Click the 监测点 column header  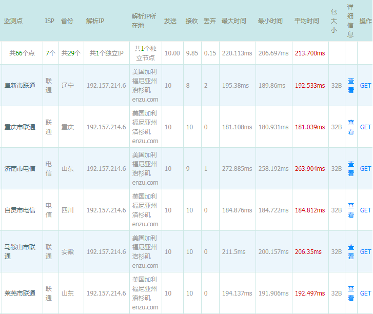13,21
